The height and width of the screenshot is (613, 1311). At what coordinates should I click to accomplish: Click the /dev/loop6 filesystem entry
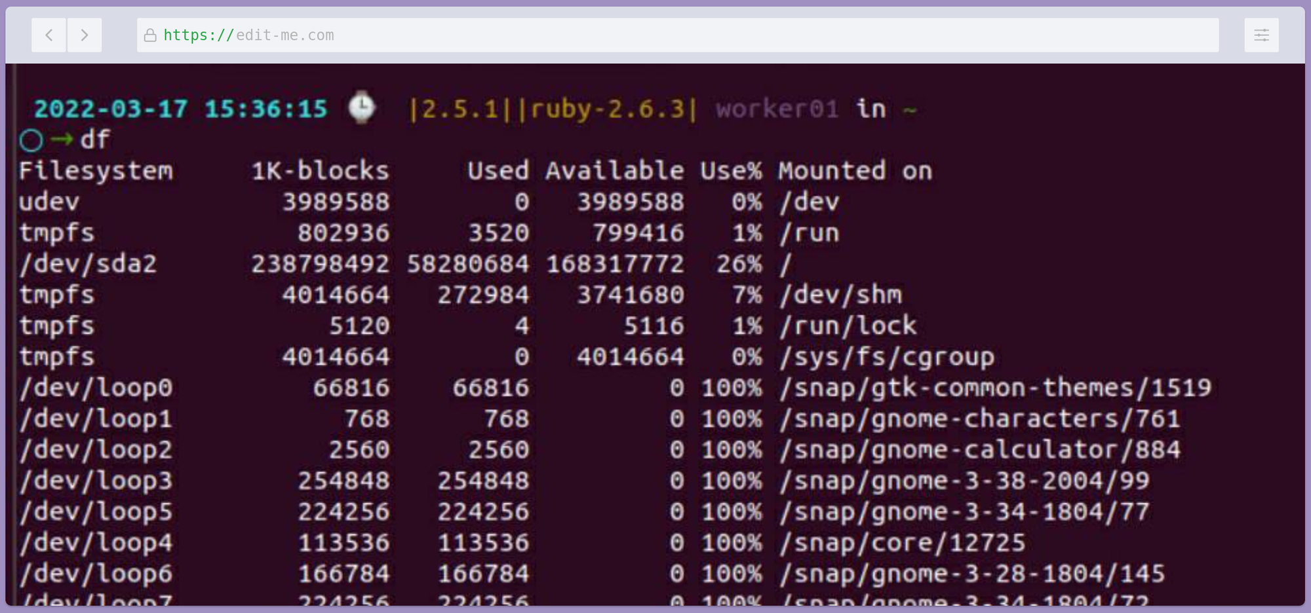(96, 574)
